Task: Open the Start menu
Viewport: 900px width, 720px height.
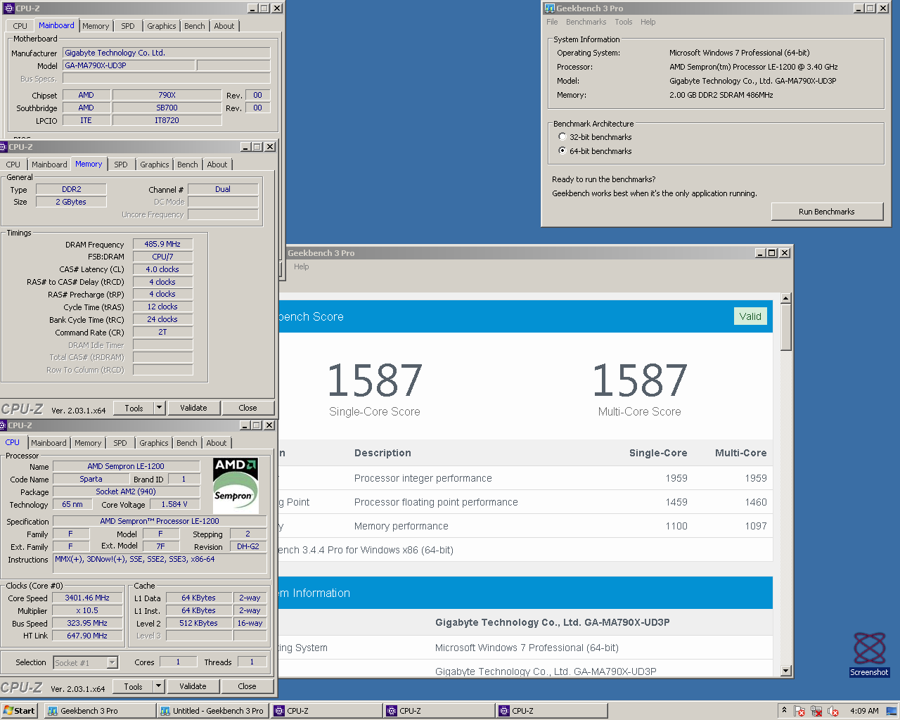Action: point(19,711)
